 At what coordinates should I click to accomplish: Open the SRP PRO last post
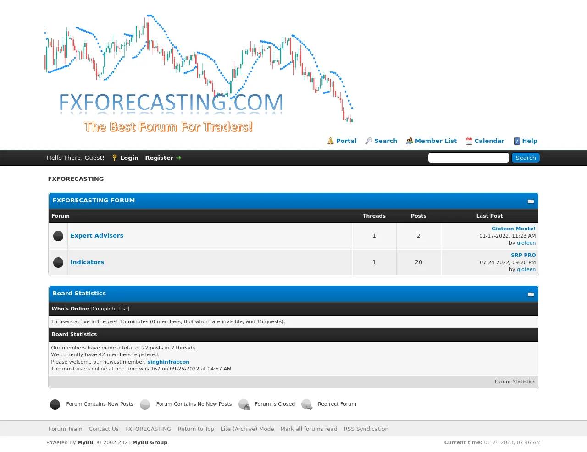tap(523, 256)
